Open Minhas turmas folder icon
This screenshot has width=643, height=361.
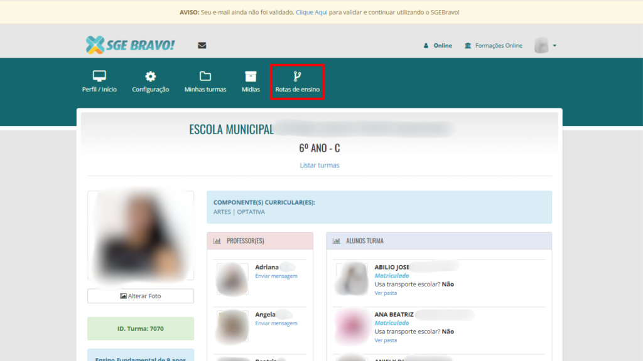coord(205,76)
